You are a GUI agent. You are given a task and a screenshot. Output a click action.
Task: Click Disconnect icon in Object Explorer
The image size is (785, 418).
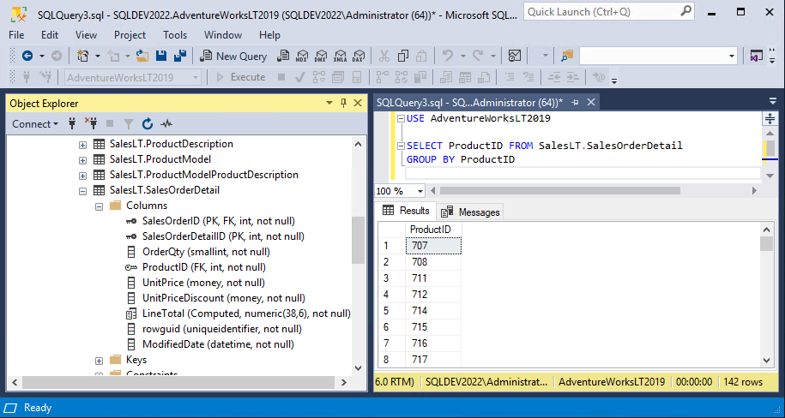[91, 123]
